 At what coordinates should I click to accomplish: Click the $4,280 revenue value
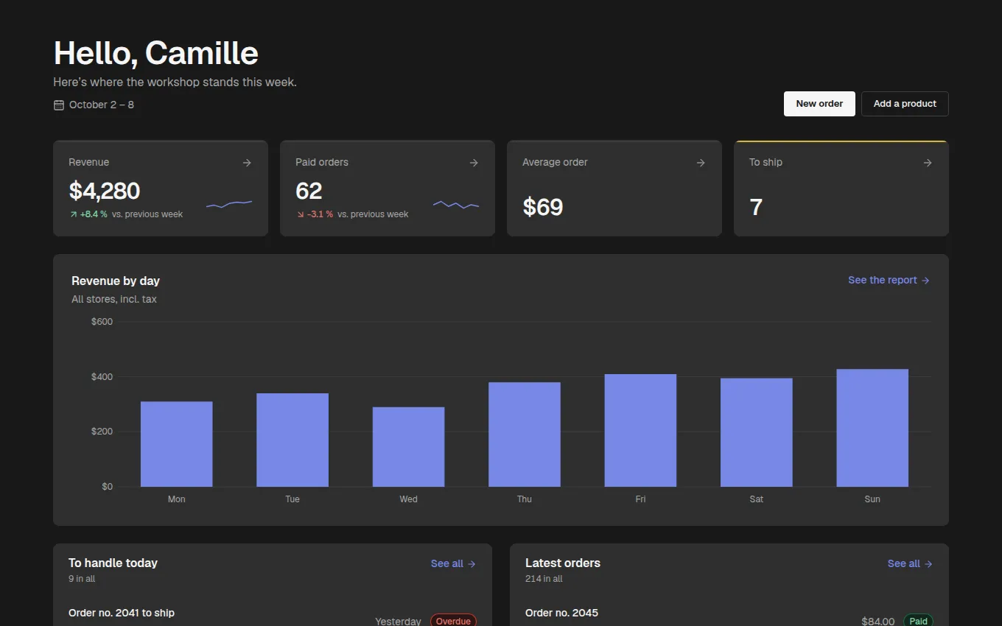(105, 191)
